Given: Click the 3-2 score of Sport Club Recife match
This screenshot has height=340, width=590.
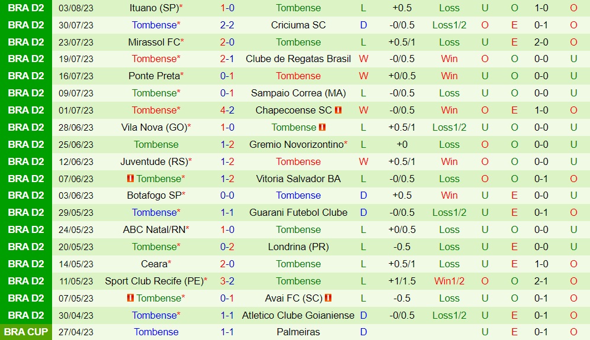Looking at the screenshot, I should click(x=227, y=281).
